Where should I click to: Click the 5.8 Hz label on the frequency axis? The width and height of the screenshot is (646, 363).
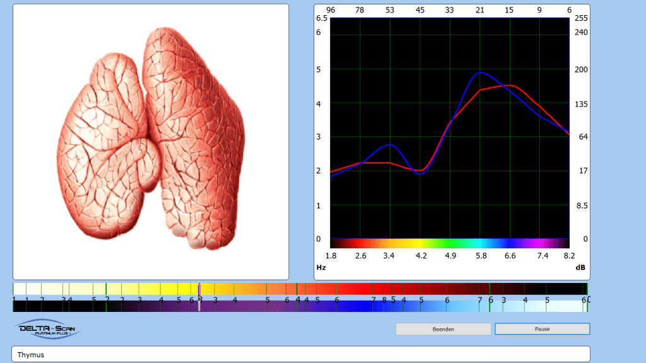(481, 256)
